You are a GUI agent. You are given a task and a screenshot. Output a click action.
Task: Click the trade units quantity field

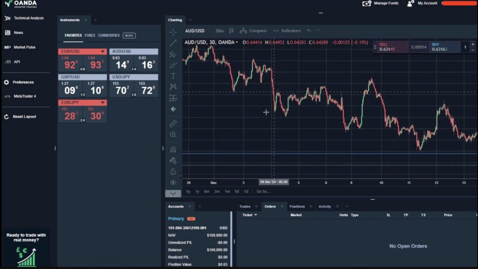(x=465, y=47)
